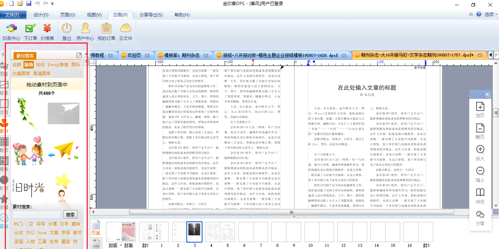Close the 报纸-八开报对折 tab
Viewport: 499px width, 249px height.
pyautogui.click(x=344, y=55)
